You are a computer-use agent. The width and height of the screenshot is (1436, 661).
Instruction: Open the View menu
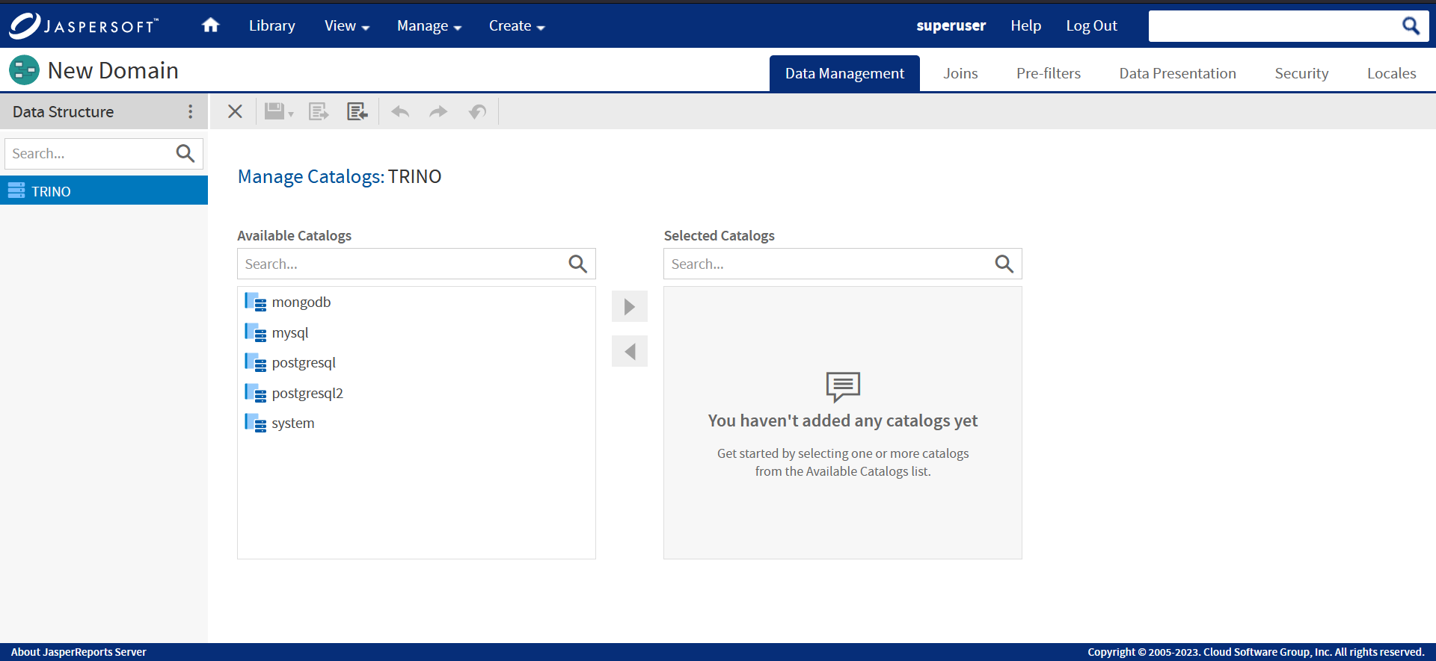click(347, 25)
